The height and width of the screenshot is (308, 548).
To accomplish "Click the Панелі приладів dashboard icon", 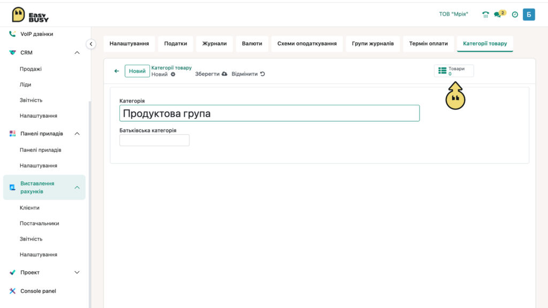I will pyautogui.click(x=13, y=133).
